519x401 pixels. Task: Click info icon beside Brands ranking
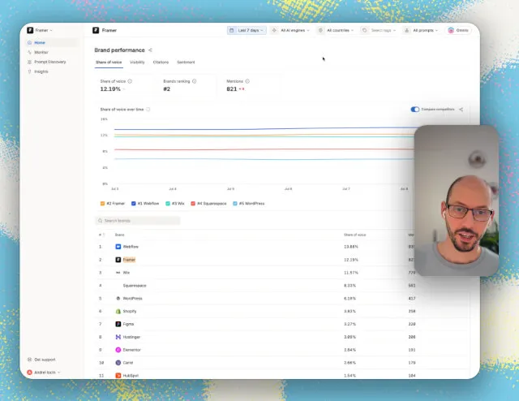pos(195,81)
